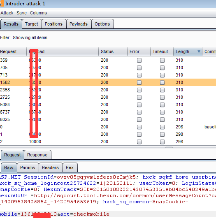Open the Attack menu
The image size is (216, 221).
(x=7, y=13)
